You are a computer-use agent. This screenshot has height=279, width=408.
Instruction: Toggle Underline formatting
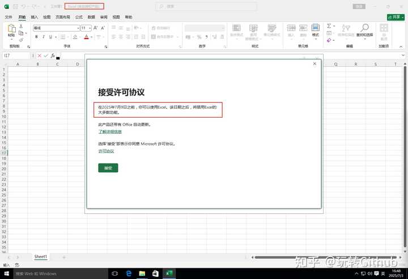pyautogui.click(x=50, y=37)
